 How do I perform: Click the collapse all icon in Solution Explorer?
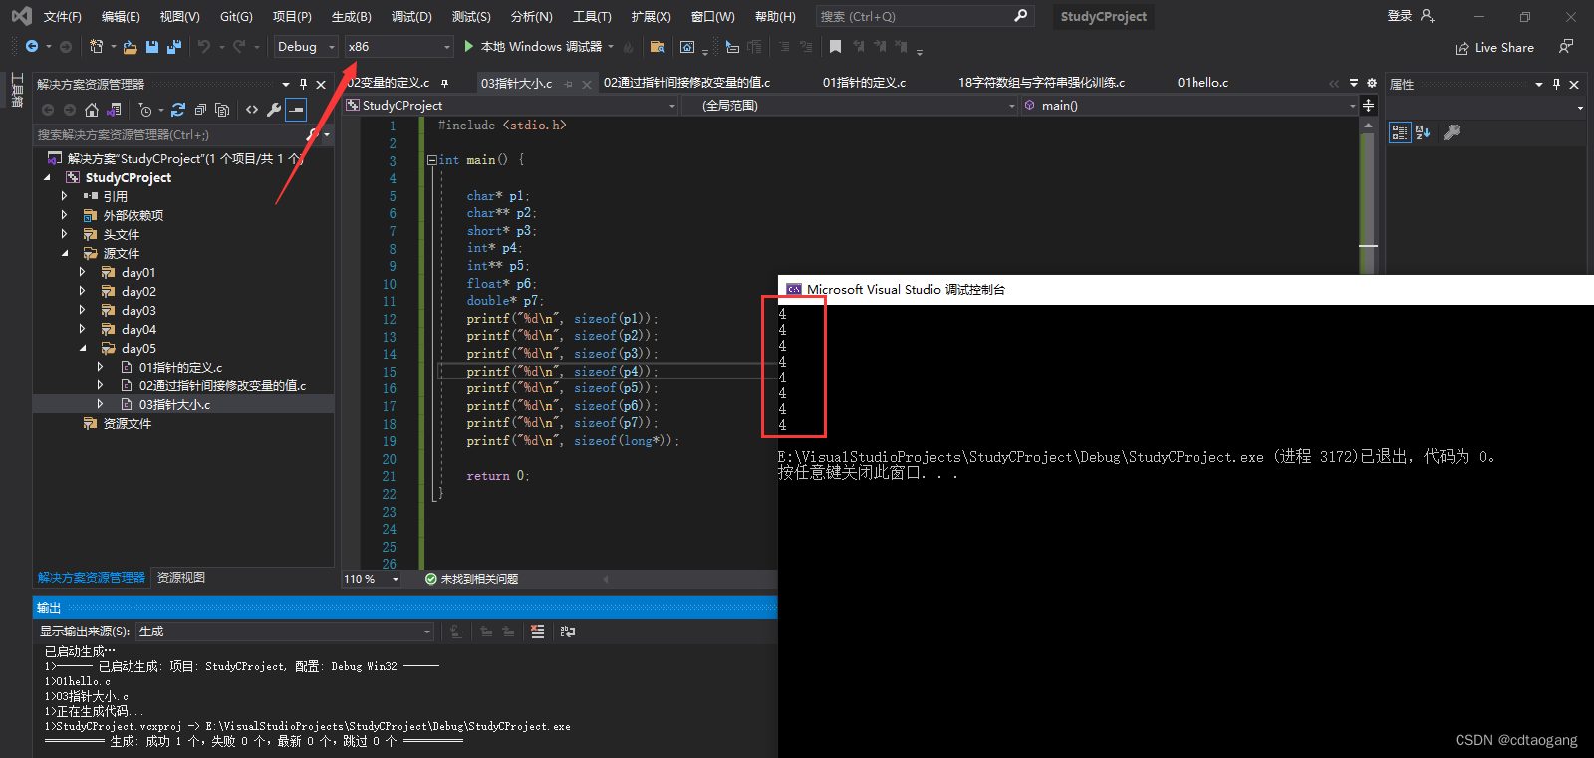200,110
